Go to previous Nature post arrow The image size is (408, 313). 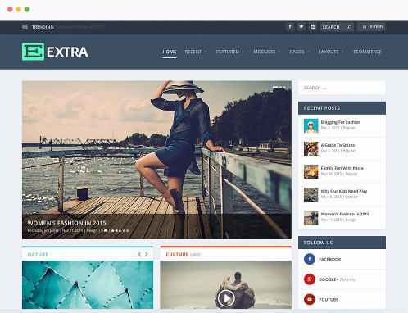(139, 254)
